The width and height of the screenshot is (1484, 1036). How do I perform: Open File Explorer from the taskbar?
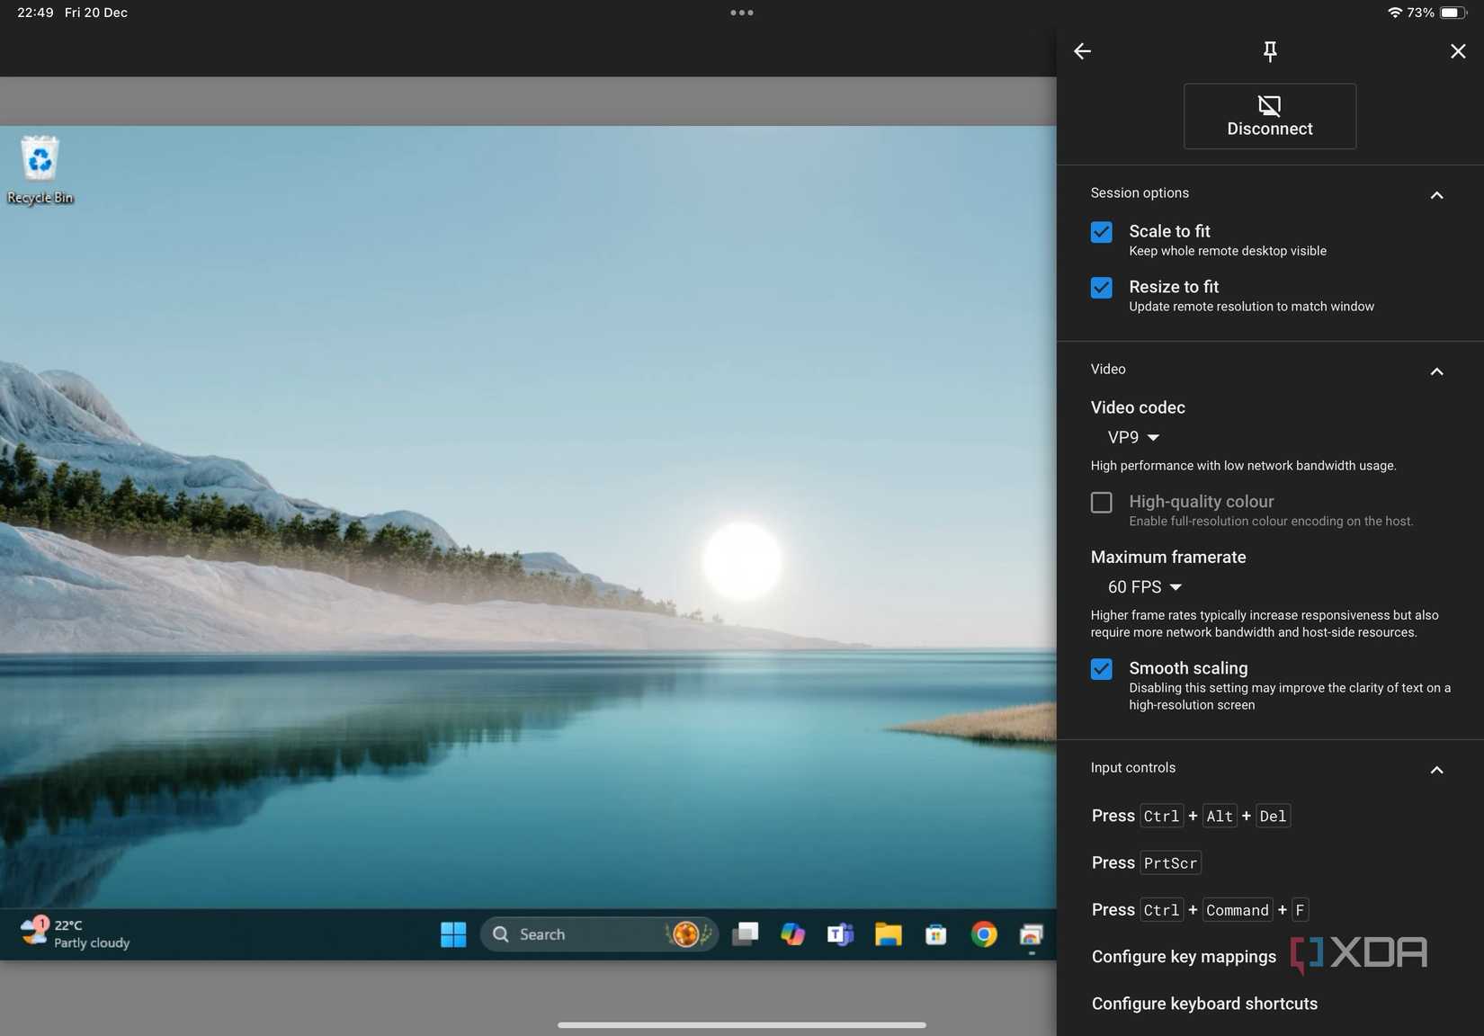coord(888,934)
